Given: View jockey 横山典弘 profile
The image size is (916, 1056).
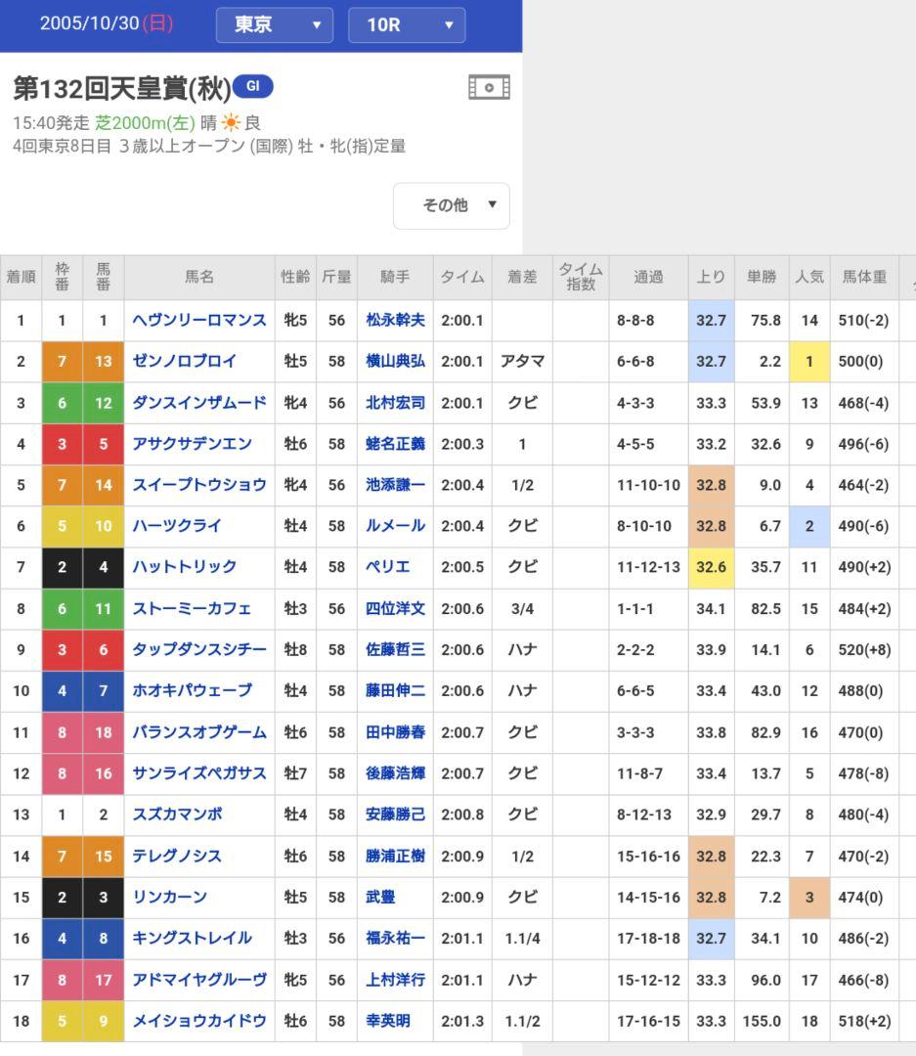Looking at the screenshot, I should pyautogui.click(x=394, y=361).
